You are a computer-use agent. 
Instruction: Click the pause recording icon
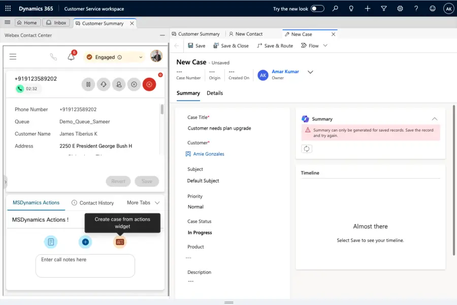tap(134, 84)
